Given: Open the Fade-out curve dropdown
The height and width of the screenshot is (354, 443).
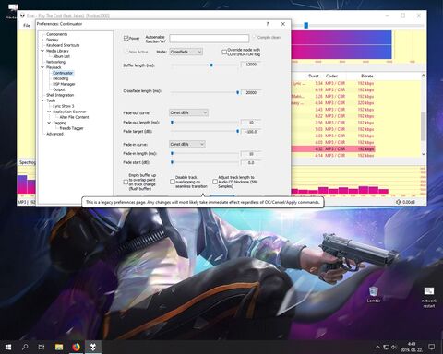Looking at the screenshot, I should pos(188,112).
